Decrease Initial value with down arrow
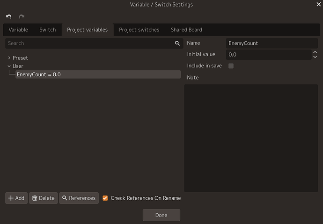 (315, 57)
